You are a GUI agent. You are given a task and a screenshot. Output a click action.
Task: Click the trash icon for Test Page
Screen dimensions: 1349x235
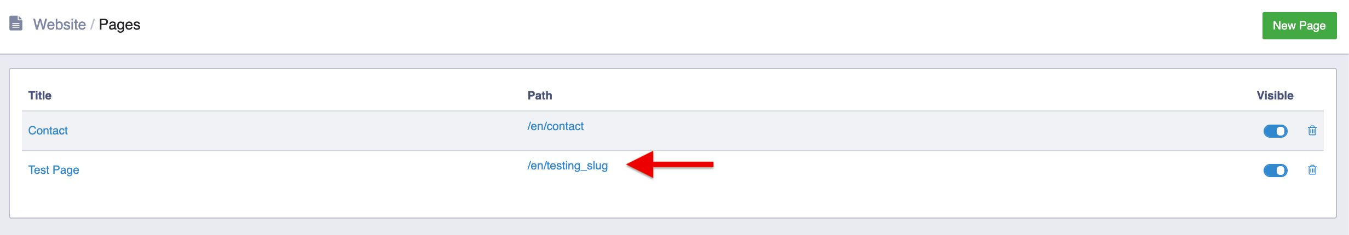tap(1312, 170)
